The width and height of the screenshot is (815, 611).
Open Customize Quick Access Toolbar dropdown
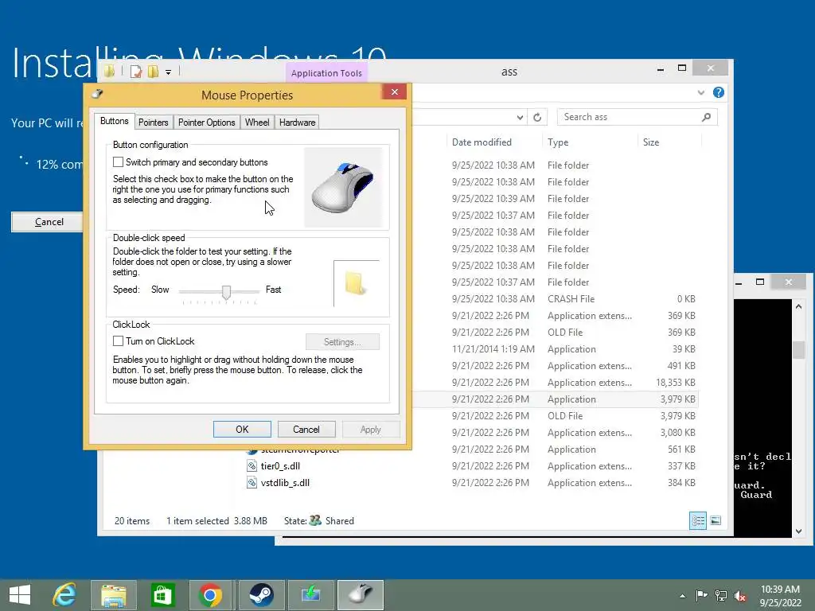(169, 72)
